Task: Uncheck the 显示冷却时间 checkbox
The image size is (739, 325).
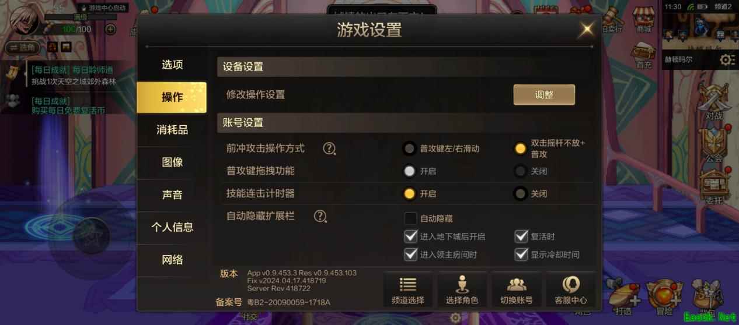Action: tap(521, 255)
